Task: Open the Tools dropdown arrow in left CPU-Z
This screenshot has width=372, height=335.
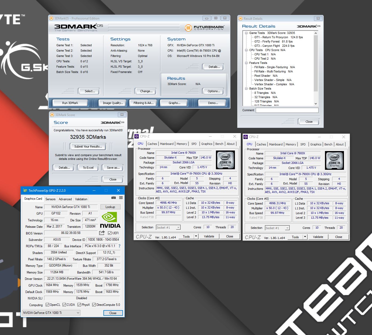Action: click(x=196, y=236)
